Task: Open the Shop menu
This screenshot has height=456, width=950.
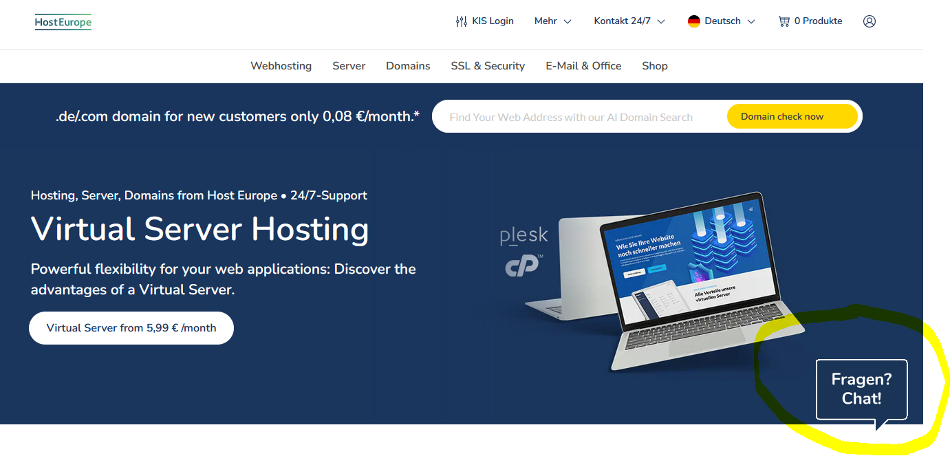Action: 655,66
